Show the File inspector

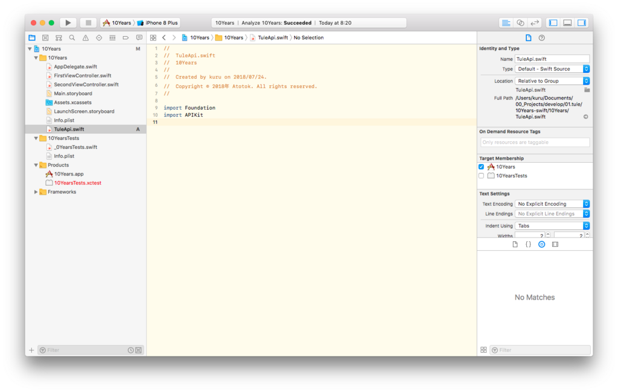pos(529,38)
